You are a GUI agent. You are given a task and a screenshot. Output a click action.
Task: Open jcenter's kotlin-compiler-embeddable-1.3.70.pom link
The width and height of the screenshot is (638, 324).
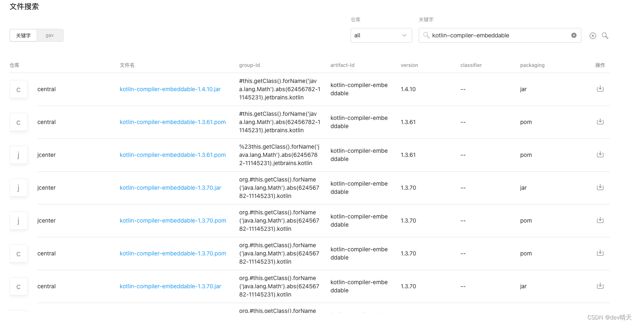(x=173, y=221)
